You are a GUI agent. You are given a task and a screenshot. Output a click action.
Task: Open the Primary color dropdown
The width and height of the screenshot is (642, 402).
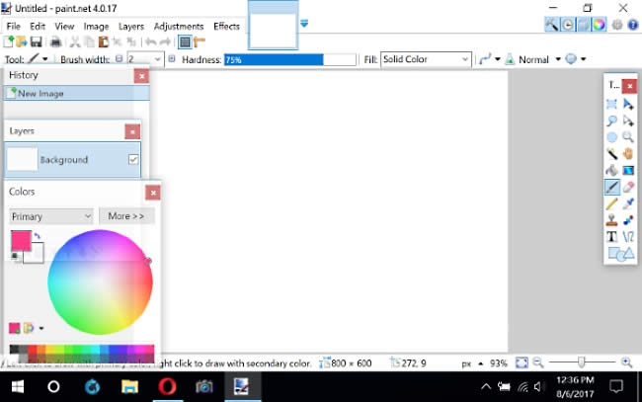coord(51,216)
